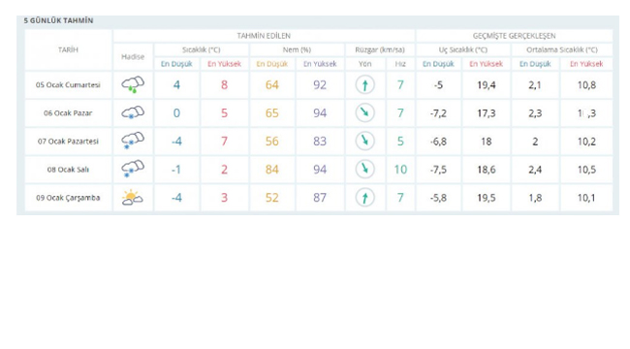Click the '5 GÜNLÜK TAHMİN' title
630x349 pixels.
click(59, 20)
